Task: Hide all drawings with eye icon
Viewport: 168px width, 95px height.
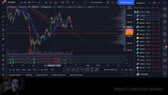Action: 3,69
